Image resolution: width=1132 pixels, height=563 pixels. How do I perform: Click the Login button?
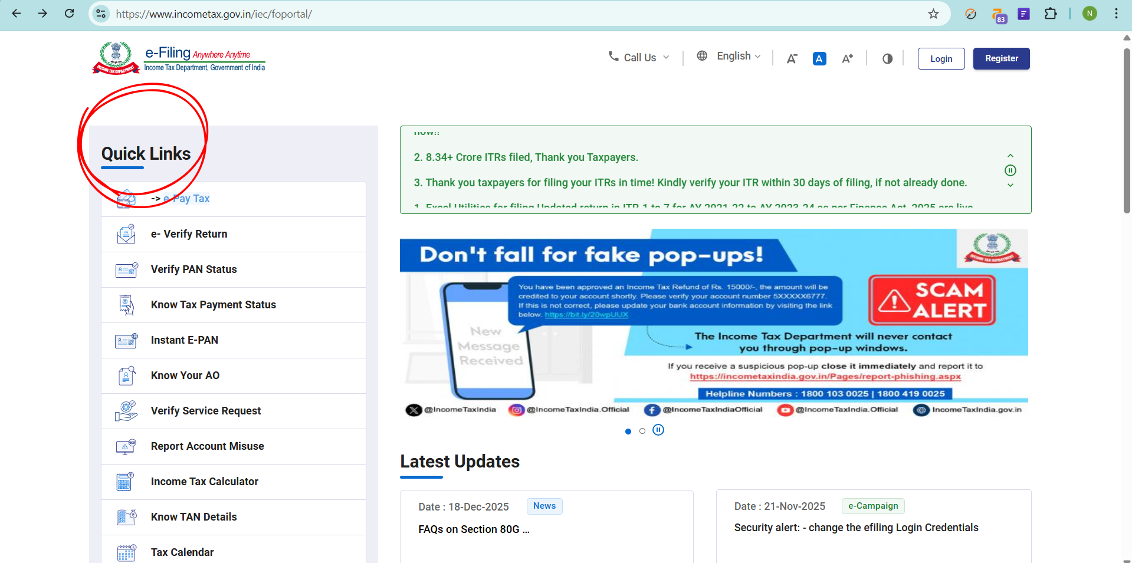coord(941,58)
